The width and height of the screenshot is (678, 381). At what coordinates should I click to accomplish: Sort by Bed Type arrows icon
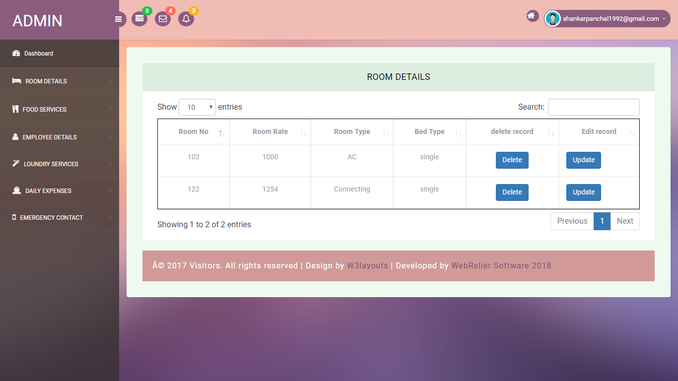pyautogui.click(x=458, y=133)
